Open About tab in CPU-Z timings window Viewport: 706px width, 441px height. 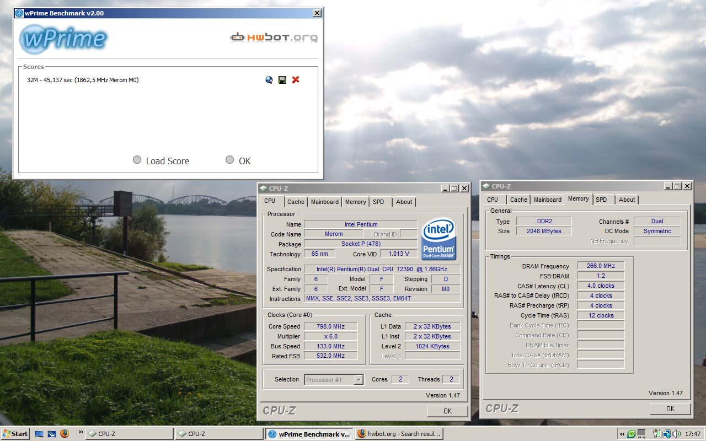click(627, 200)
